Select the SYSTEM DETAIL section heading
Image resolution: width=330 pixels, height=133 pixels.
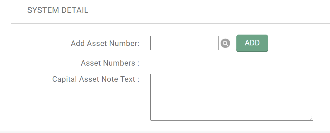[x=58, y=11]
